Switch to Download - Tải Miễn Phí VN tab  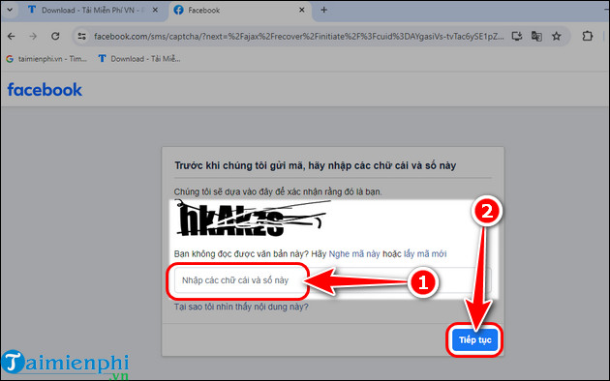click(x=93, y=10)
